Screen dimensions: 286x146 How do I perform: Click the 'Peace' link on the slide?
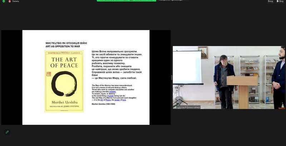coord(108,100)
